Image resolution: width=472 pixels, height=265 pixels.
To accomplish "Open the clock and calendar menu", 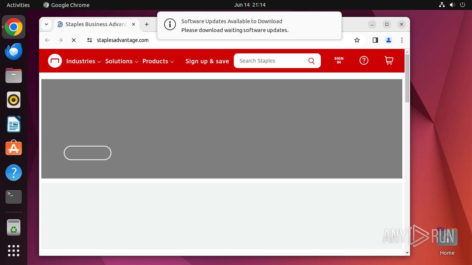I will (250, 5).
